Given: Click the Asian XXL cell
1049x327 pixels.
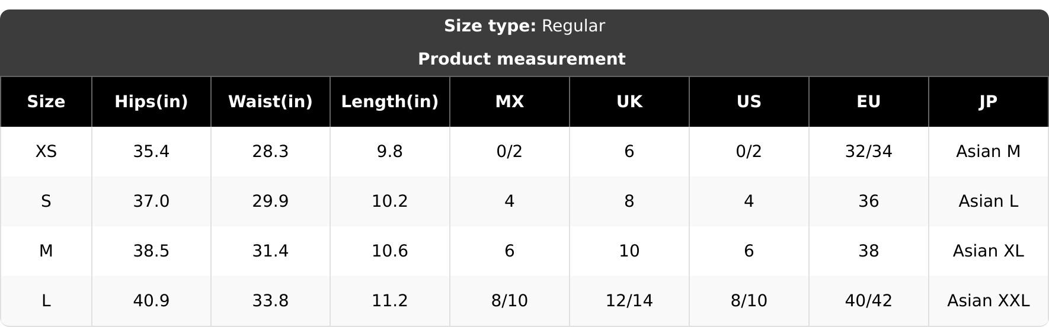Looking at the screenshot, I should [x=989, y=301].
